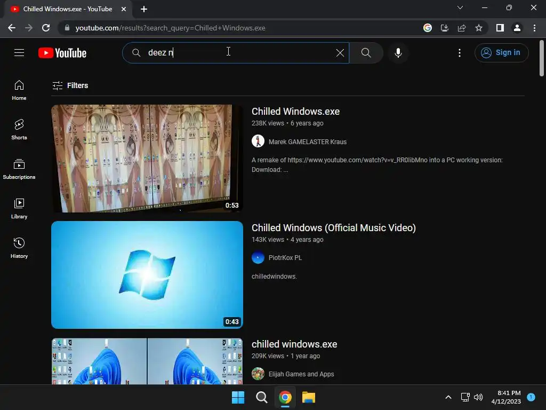Open Windows Start menu
This screenshot has width=546, height=410.
point(238,397)
